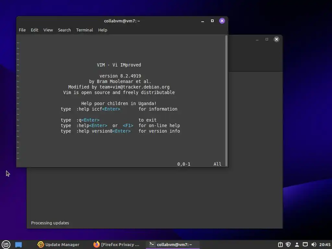Click the show desktop icon in taskbar
The width and height of the screenshot is (332, 249).
[18, 244]
